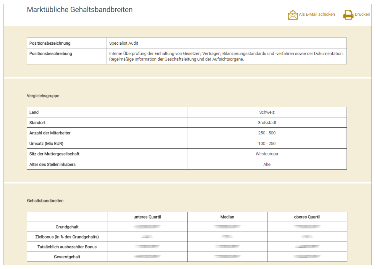Click the 'Median' column header
The image size is (376, 269).
tap(227, 217)
